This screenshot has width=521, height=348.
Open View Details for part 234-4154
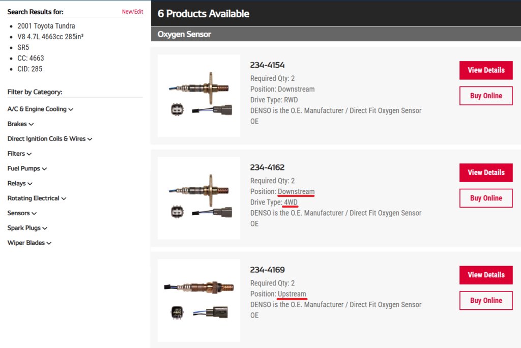pyautogui.click(x=486, y=70)
